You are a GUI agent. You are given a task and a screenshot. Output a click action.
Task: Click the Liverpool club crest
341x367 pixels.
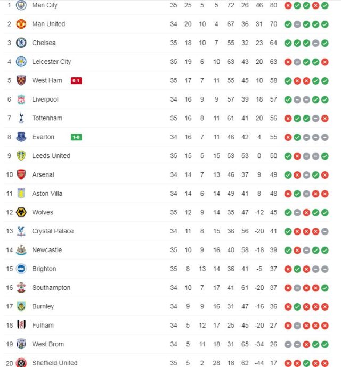pos(21,99)
